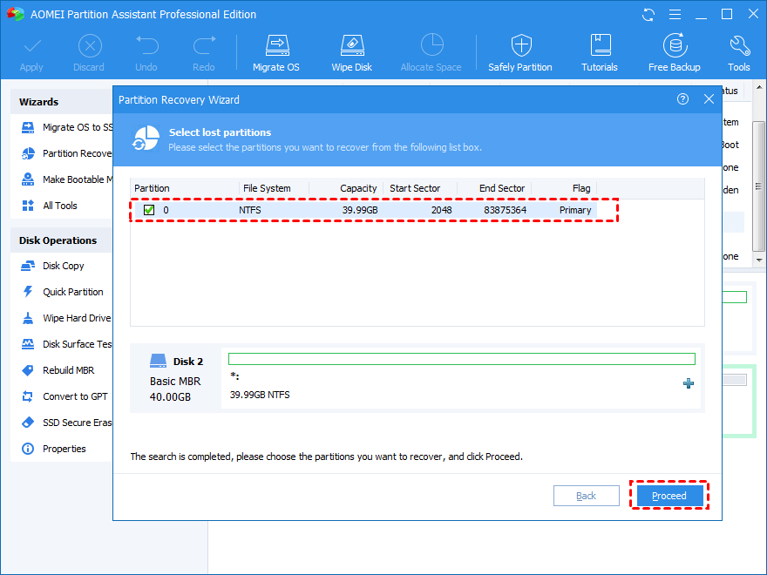Screen dimensions: 767x575
Task: Click the Disk Operations section header
Action: 58,240
